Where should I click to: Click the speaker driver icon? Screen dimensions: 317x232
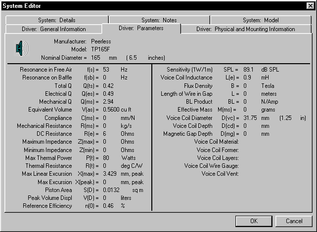22,48
